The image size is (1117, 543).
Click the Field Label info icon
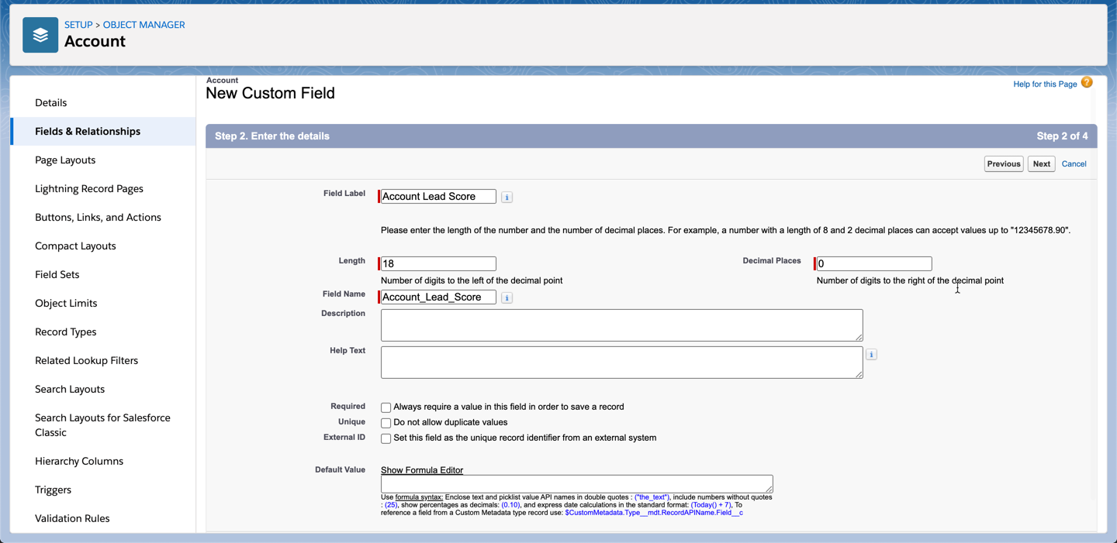click(507, 198)
